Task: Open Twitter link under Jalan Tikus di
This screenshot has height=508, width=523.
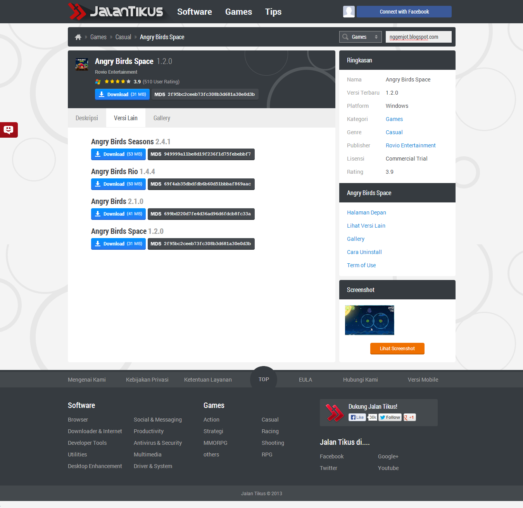Action: point(328,468)
